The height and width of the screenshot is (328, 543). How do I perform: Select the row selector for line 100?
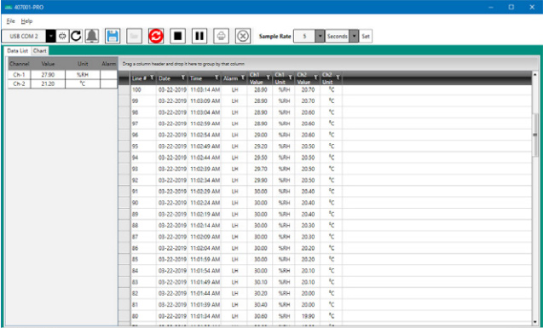tap(124, 90)
